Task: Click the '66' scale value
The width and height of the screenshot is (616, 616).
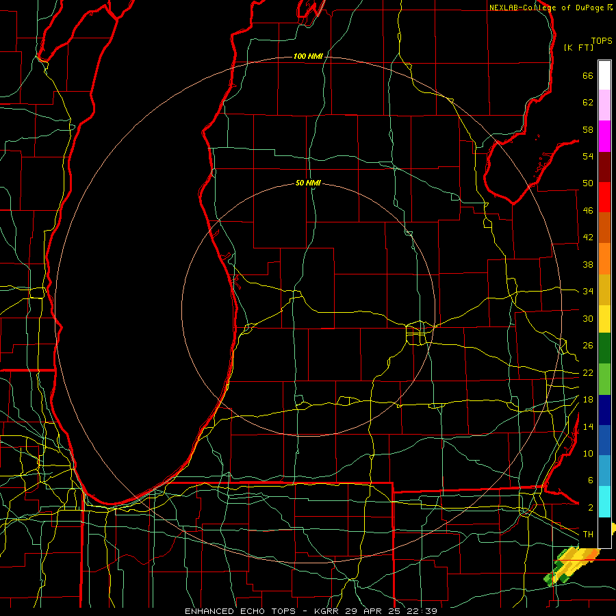Action: (x=588, y=75)
